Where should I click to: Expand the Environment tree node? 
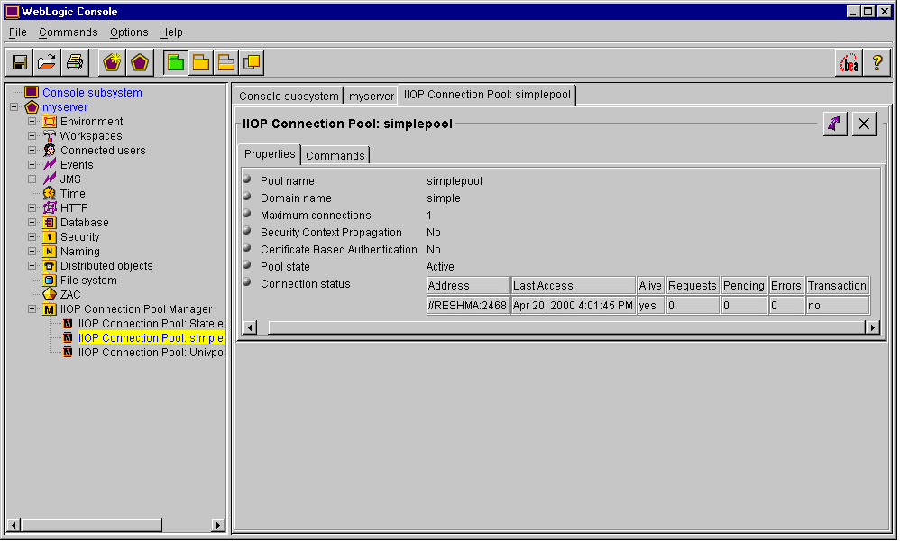coord(32,122)
